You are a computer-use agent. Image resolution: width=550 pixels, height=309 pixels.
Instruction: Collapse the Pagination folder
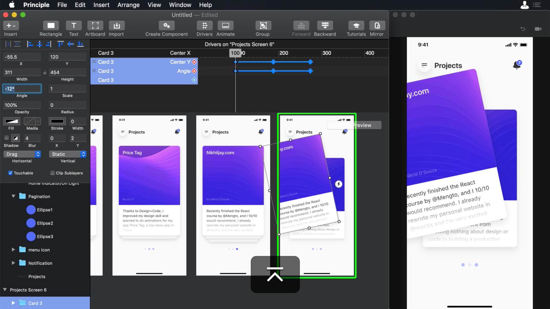[13, 196]
